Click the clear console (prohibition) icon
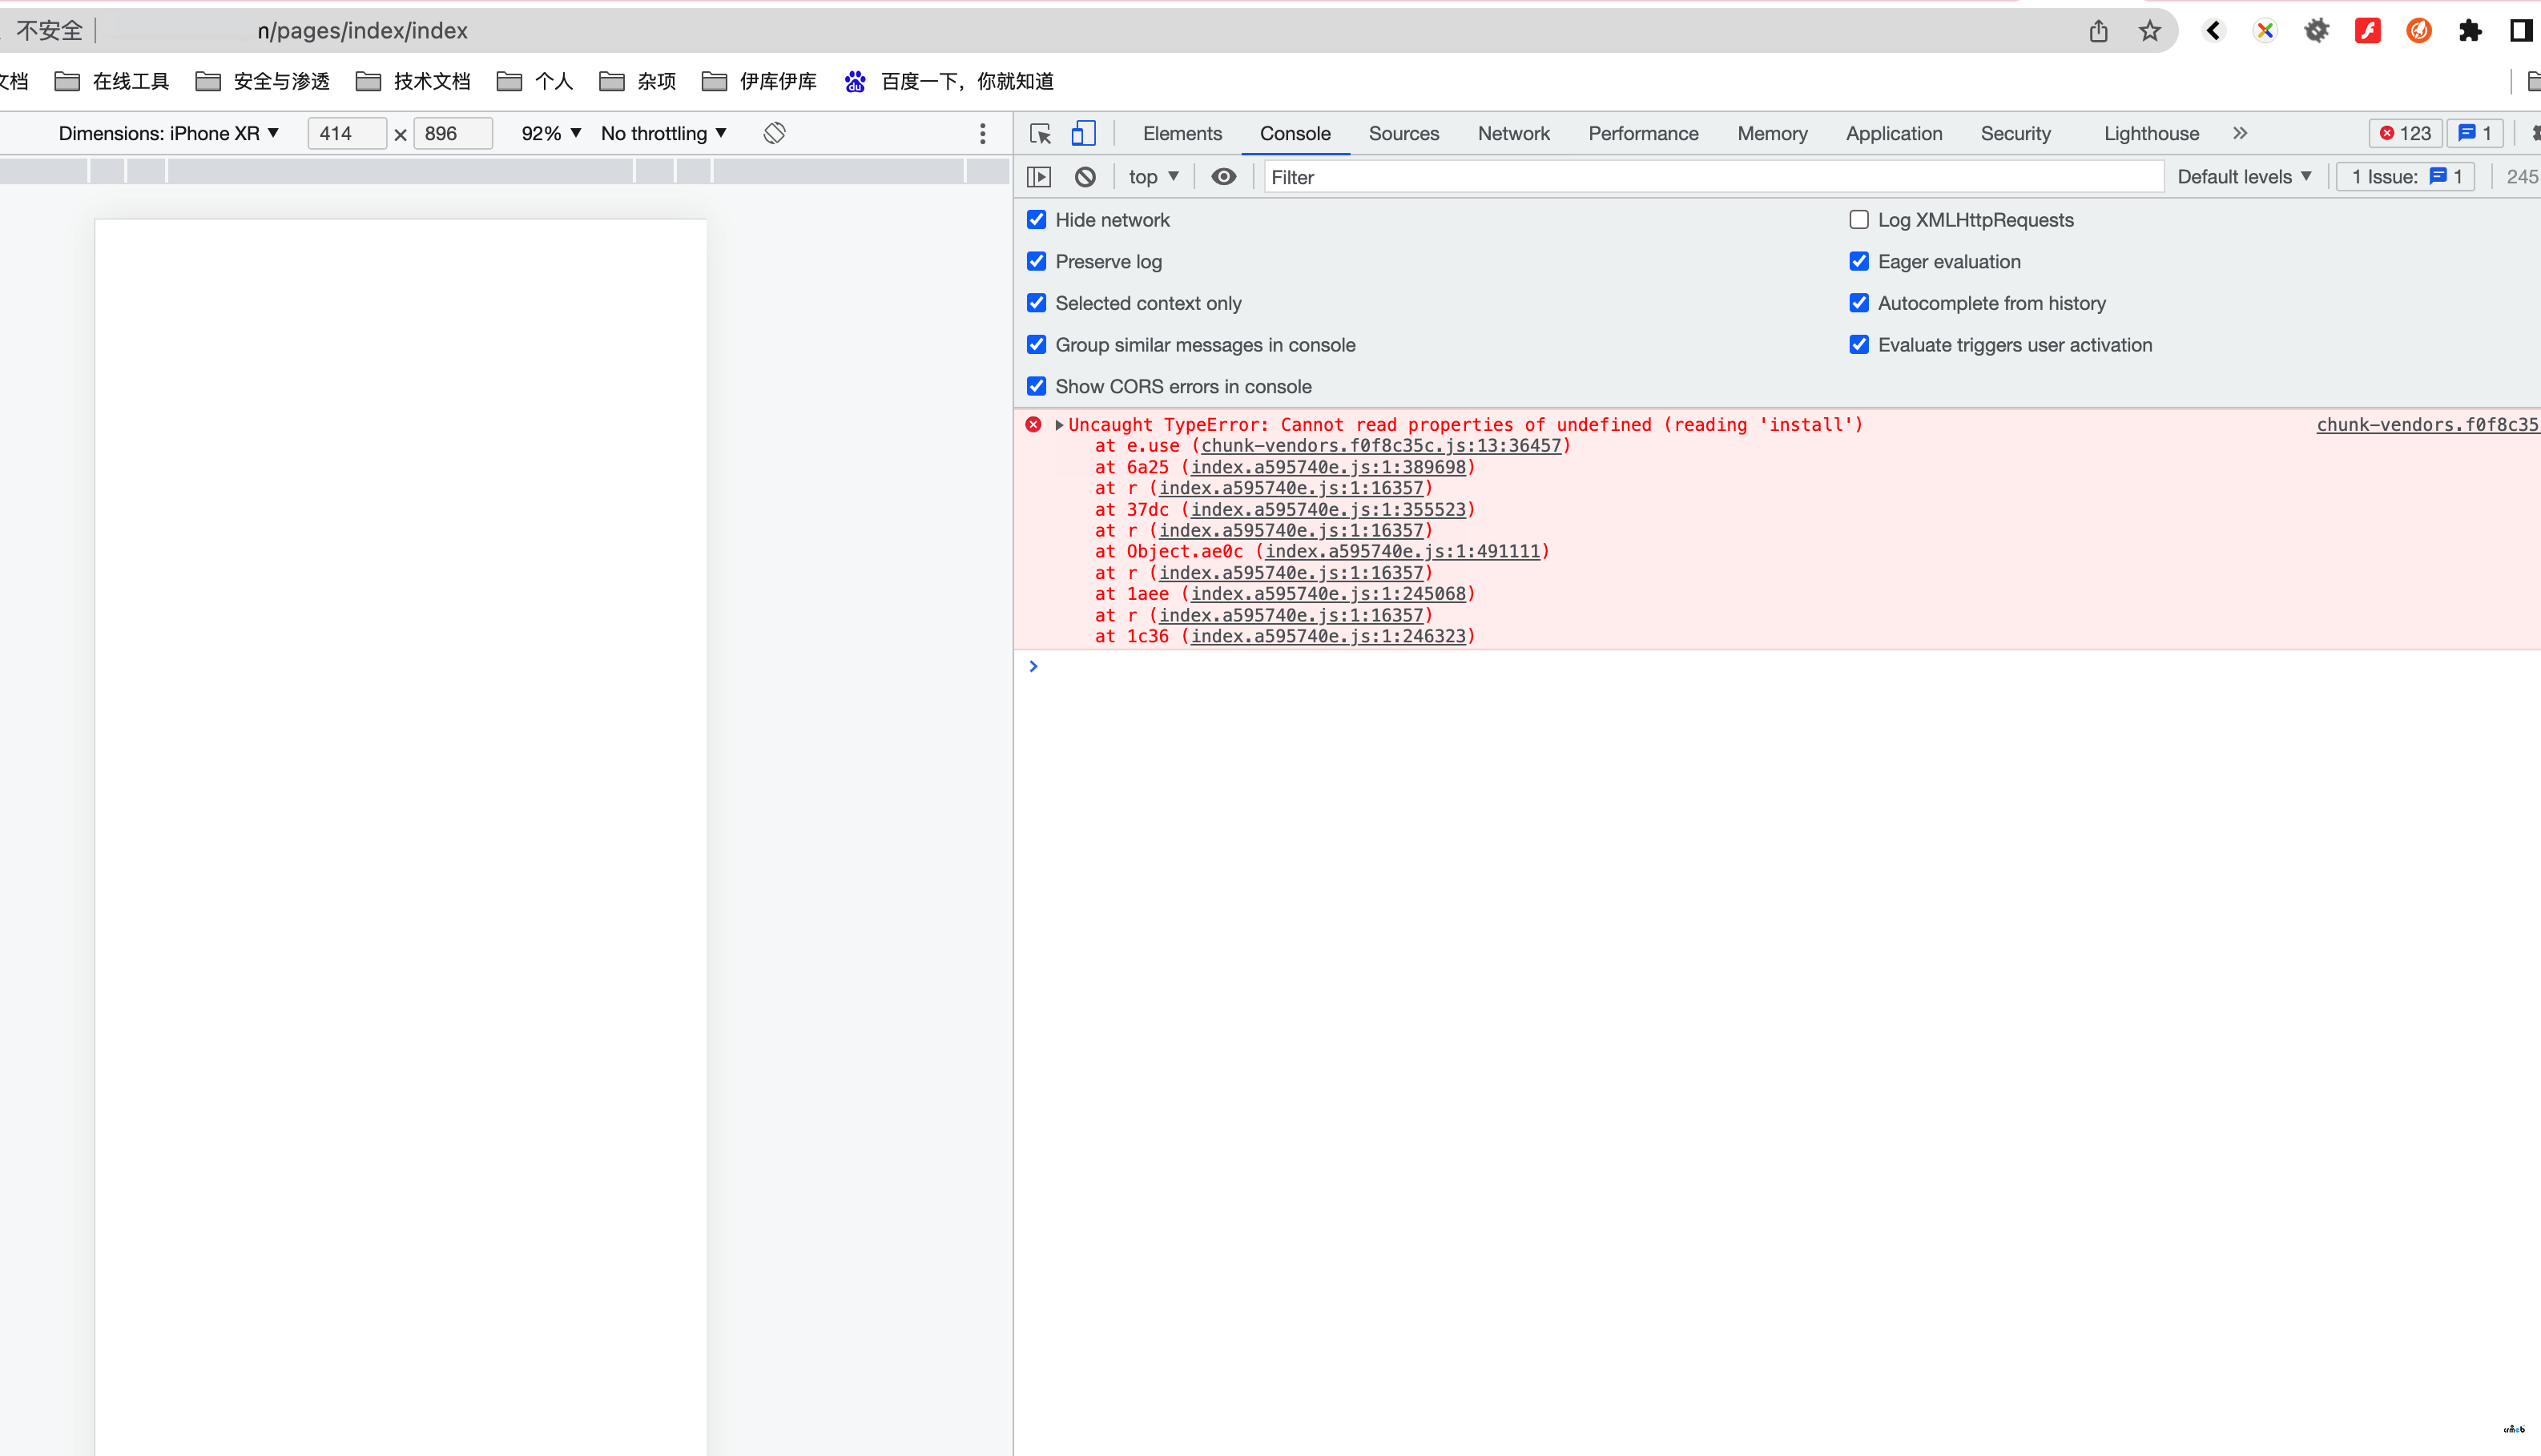This screenshot has width=2541, height=1456. [x=1084, y=175]
